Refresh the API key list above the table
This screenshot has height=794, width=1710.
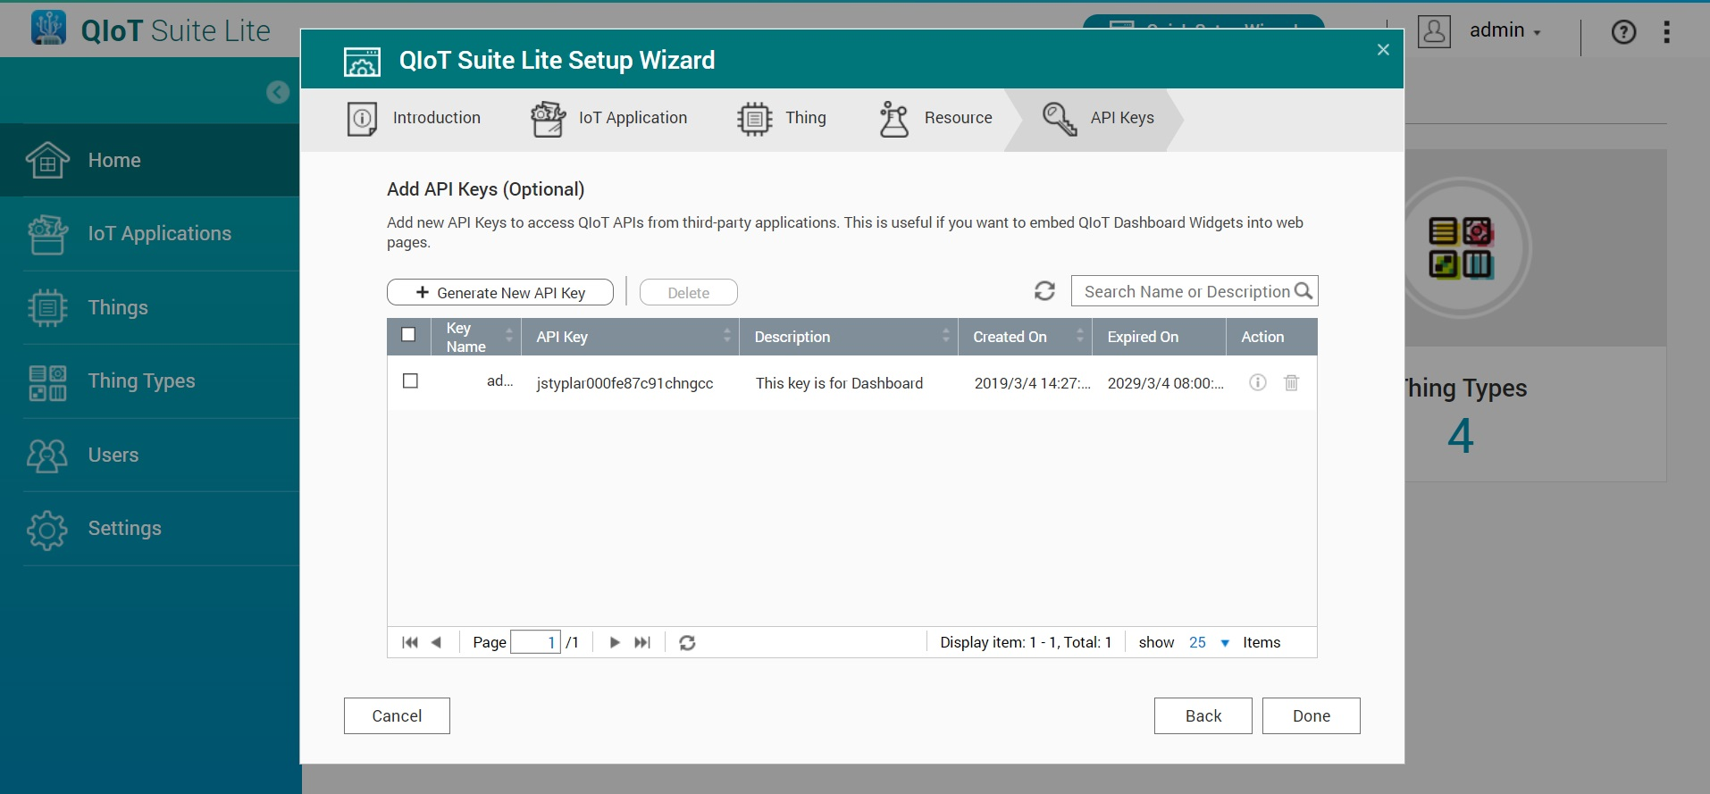1044,291
